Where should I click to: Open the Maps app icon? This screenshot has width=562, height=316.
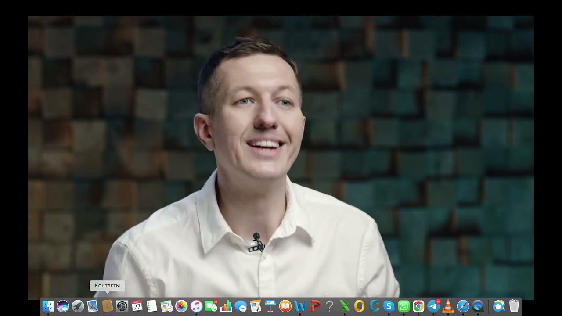[167, 306]
